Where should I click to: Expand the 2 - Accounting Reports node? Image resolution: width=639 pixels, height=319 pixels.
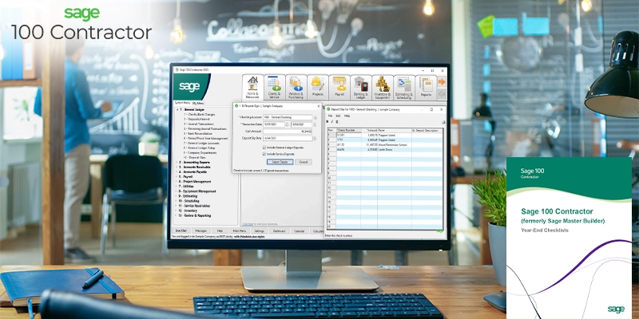pyautogui.click(x=177, y=163)
